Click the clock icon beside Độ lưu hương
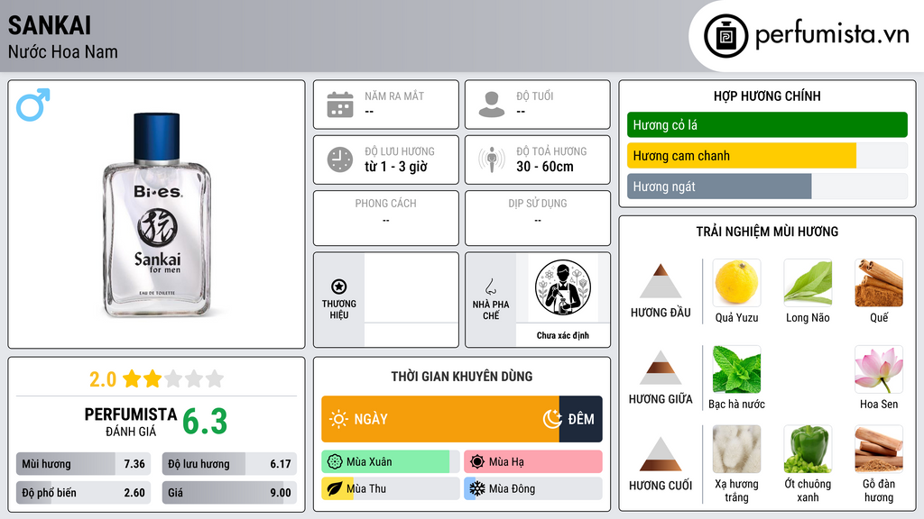The width and height of the screenshot is (924, 519). (x=340, y=159)
